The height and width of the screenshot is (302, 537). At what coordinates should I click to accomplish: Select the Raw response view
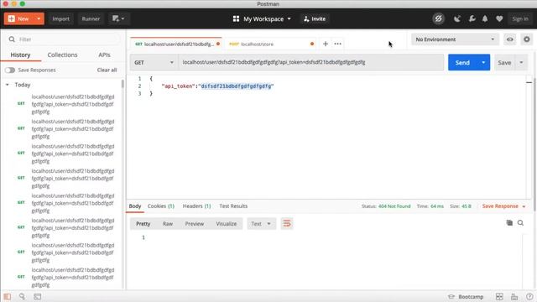tap(168, 224)
